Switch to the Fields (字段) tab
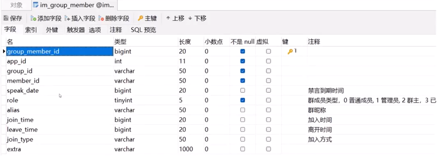This screenshot has width=437, height=159. click(10, 29)
